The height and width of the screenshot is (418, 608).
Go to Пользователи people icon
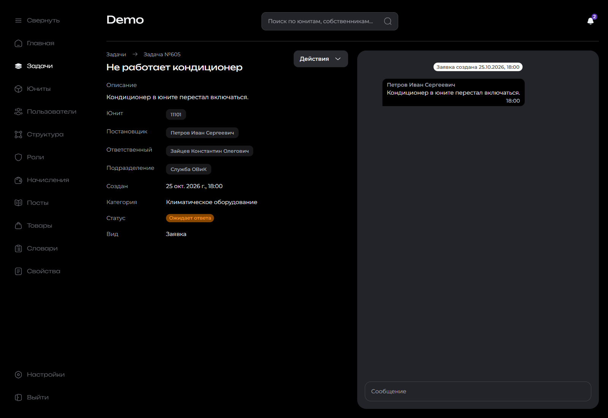(x=18, y=112)
